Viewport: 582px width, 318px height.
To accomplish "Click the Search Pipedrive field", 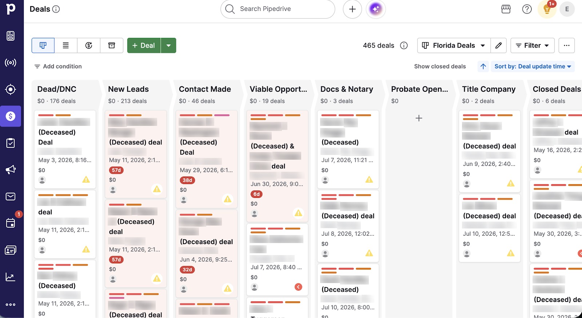I will 278,9.
